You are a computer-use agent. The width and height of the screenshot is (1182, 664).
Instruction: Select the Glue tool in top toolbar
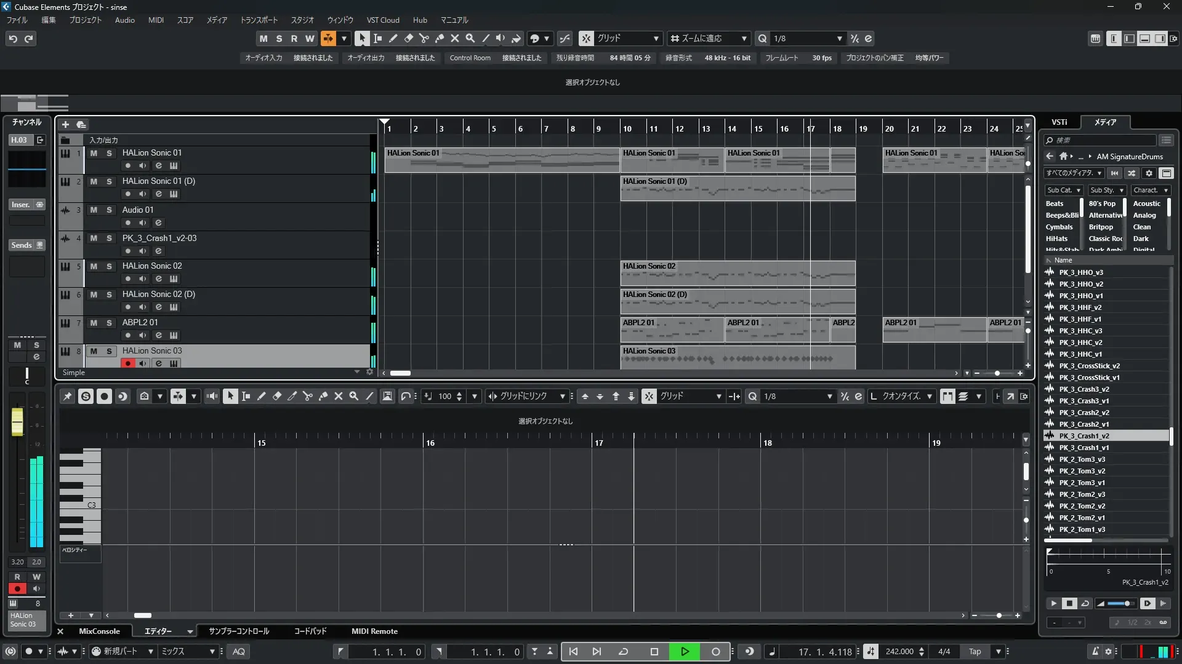[x=439, y=38]
